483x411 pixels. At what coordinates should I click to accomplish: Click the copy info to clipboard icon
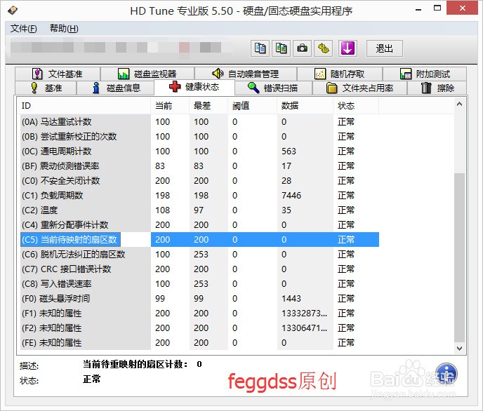click(260, 48)
